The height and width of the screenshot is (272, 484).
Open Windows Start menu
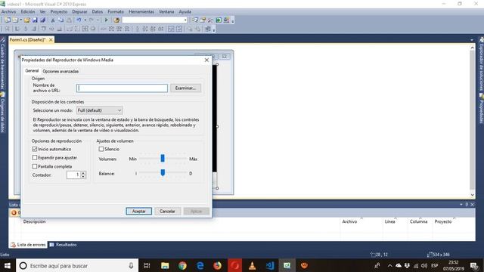tap(8, 265)
